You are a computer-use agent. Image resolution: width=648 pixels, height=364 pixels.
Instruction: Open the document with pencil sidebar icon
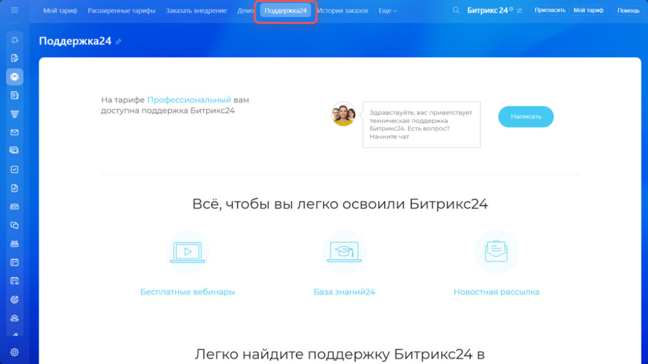pyautogui.click(x=15, y=58)
